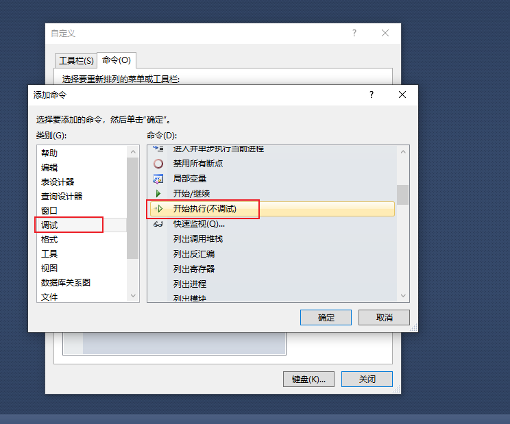Viewport: 510px width, 424px height.
Task: Choose 列出寄存器 command
Action: tap(194, 269)
